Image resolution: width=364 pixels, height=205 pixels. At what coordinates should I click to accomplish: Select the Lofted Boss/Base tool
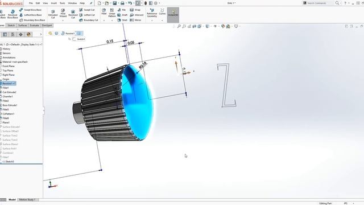click(x=31, y=15)
